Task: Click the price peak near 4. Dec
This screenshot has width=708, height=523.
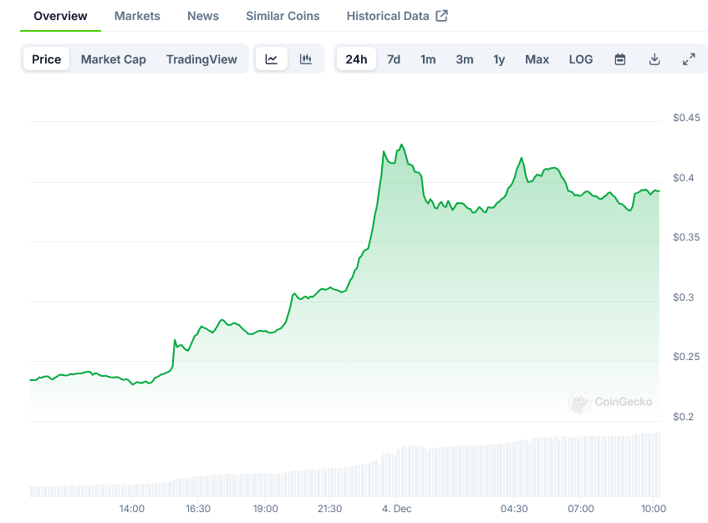Action: coord(402,145)
